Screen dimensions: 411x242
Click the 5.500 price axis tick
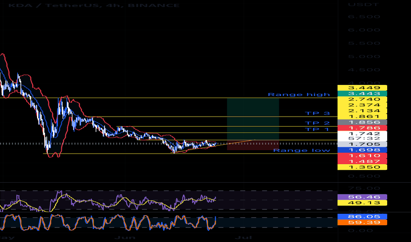click(x=364, y=44)
